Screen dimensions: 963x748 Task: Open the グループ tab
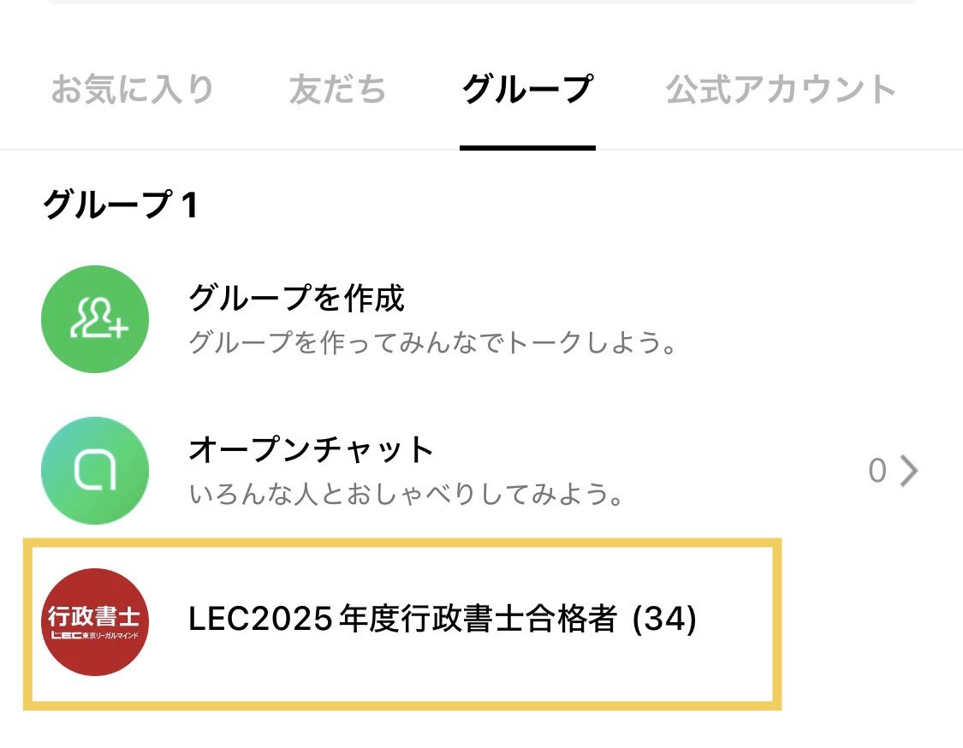[527, 88]
